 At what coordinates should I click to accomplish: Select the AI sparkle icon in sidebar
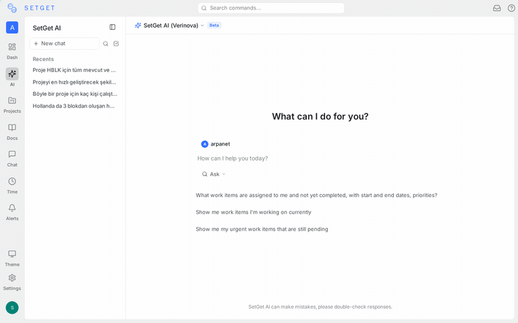[x=12, y=74]
